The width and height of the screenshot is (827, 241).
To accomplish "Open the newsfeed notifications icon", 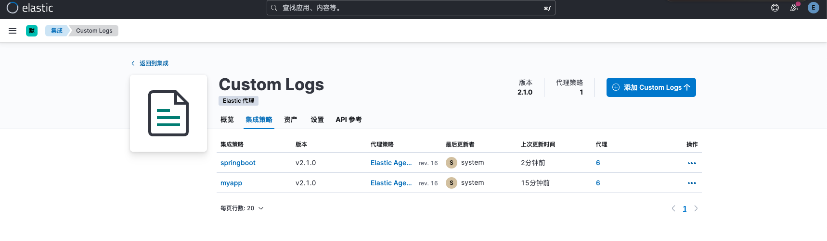I will [x=794, y=8].
